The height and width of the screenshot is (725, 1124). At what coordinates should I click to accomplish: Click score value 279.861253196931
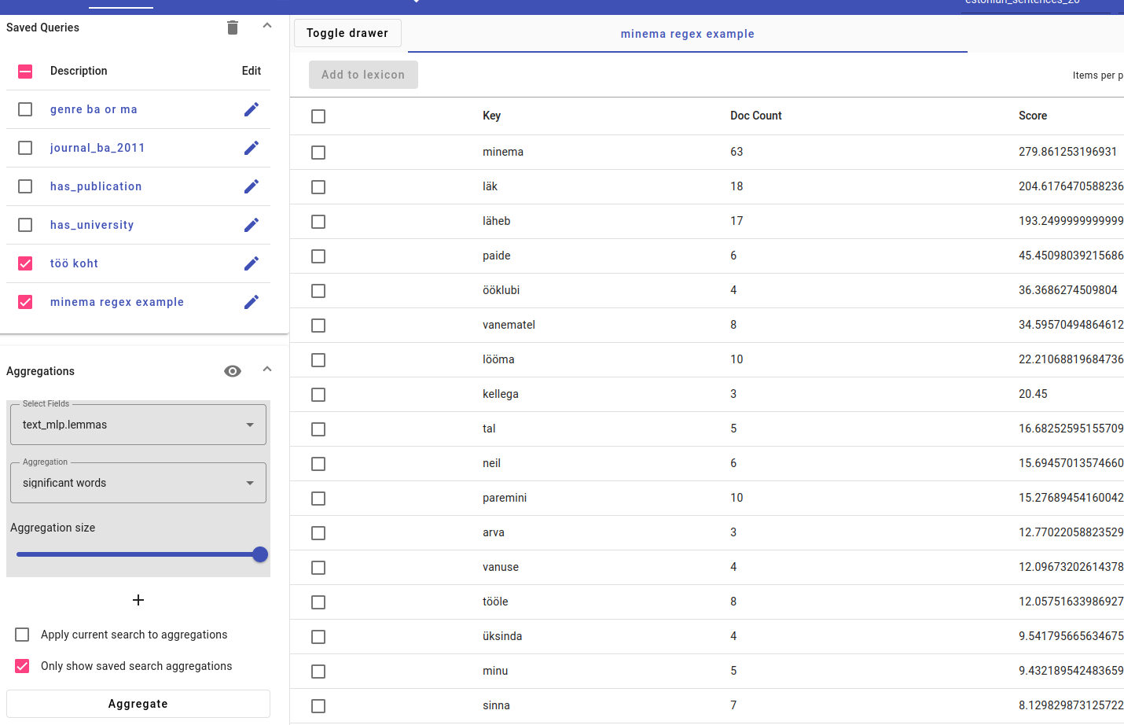coord(1067,152)
